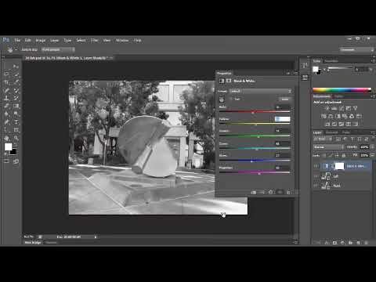Select the Quick Selection tool
The image size is (376, 282).
(x=16, y=74)
